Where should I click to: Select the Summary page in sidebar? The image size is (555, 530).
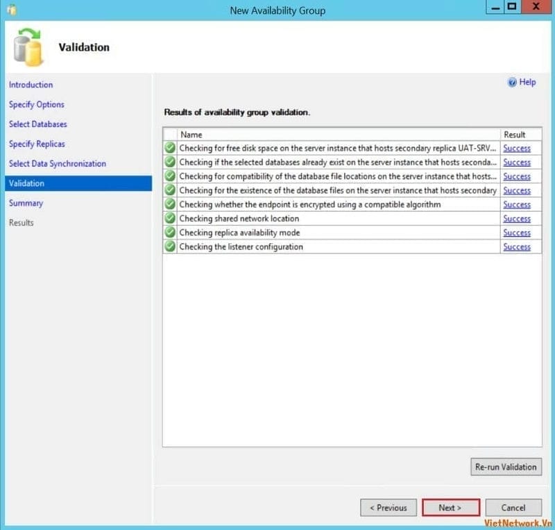pyautogui.click(x=26, y=203)
